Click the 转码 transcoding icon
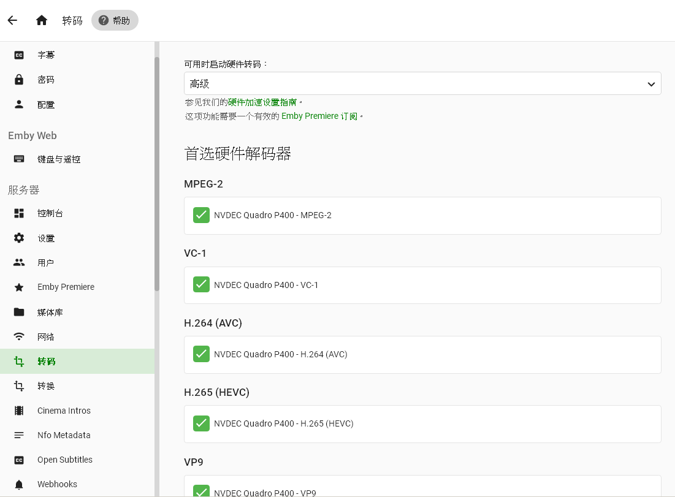Screen dimensions: 675x497 [19, 361]
